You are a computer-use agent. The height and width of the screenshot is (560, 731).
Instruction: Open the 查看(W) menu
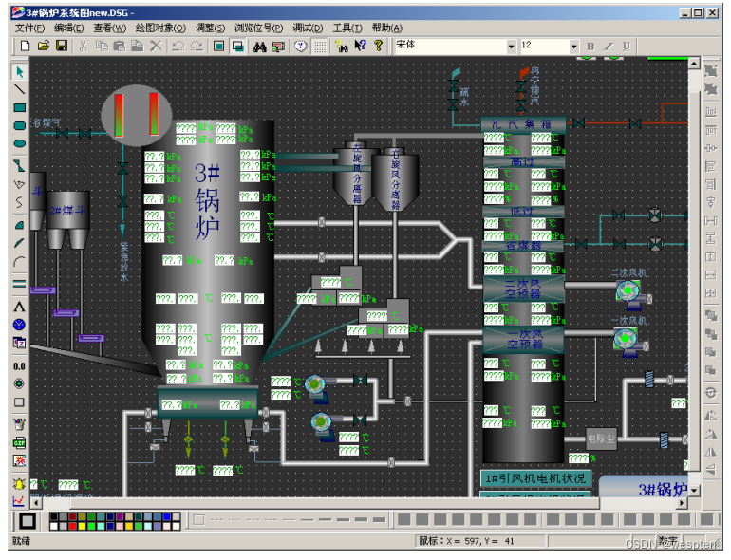tap(109, 28)
